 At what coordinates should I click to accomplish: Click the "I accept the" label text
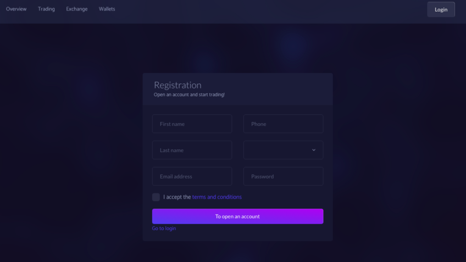[x=177, y=197]
